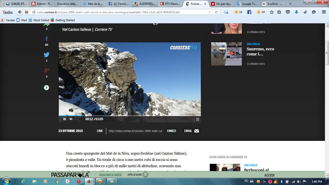Click the Facebook icon in browser toolbar

click(249, 12)
